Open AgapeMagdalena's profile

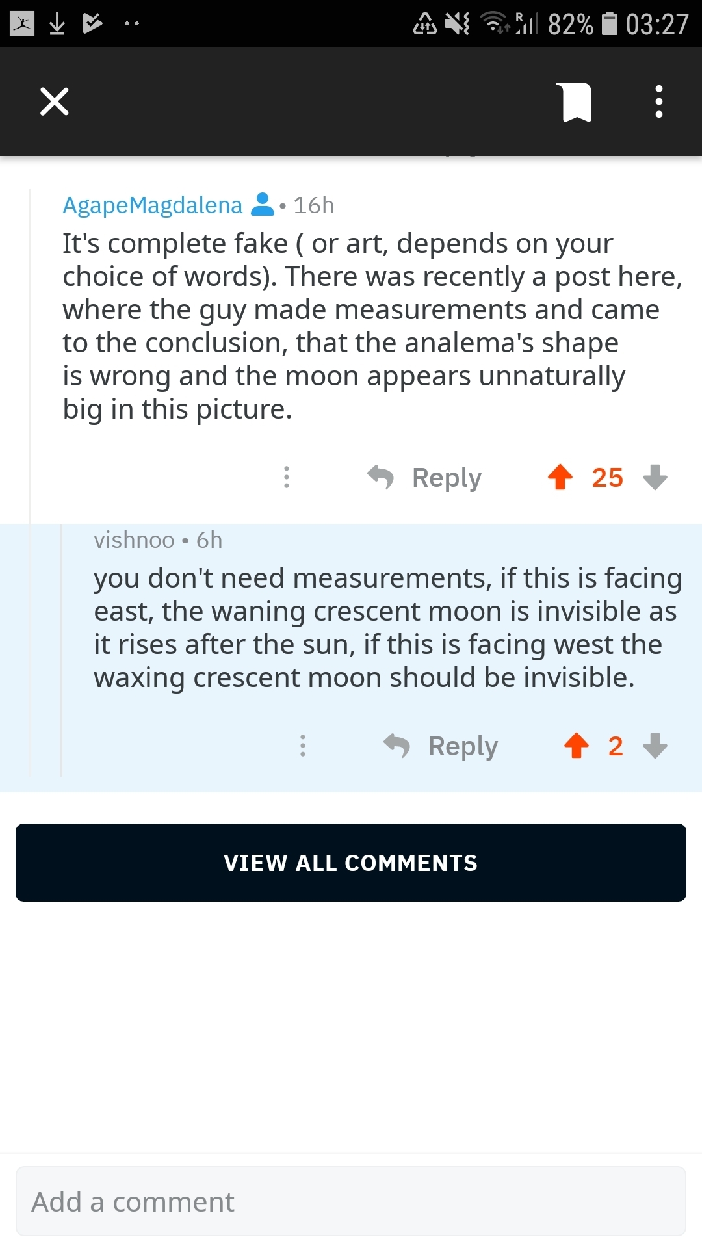tap(152, 205)
